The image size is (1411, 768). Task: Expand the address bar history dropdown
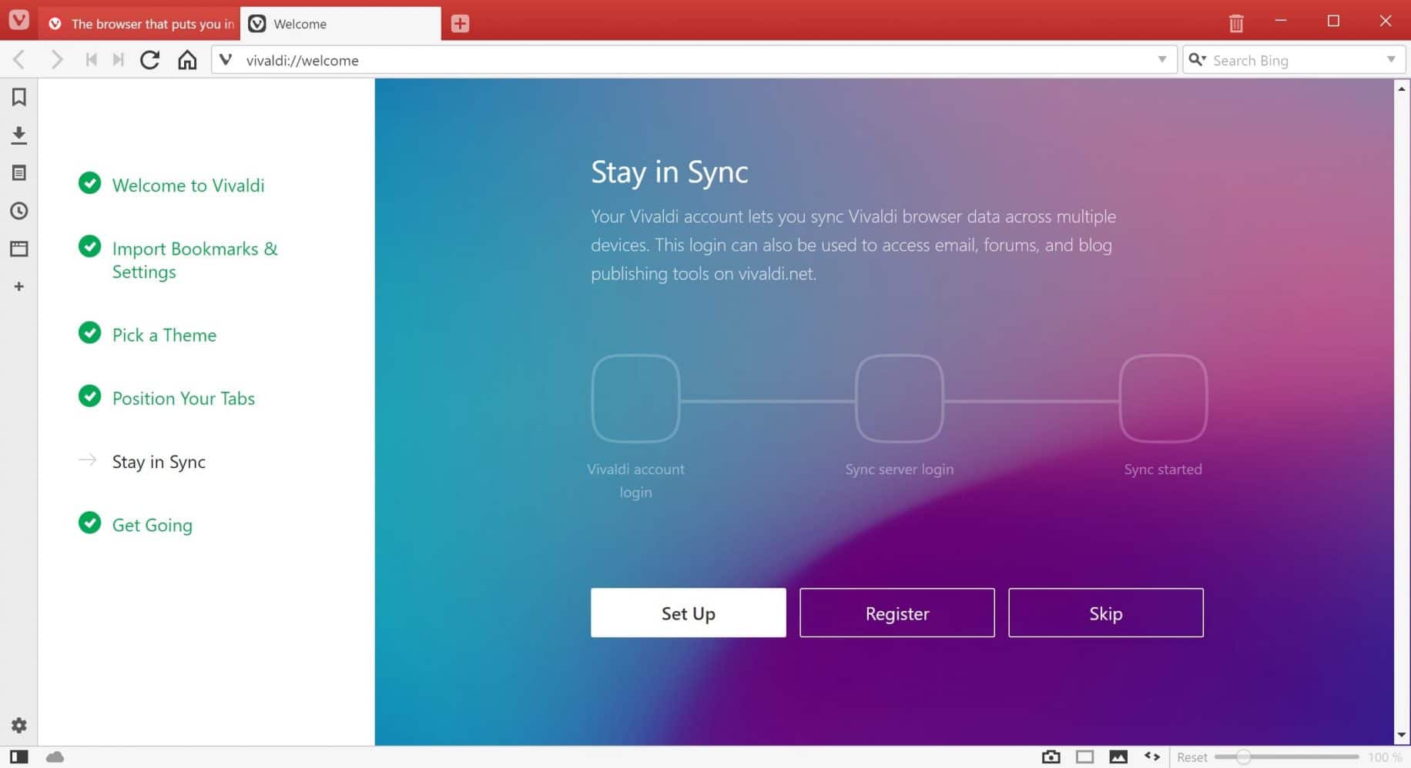point(1162,59)
